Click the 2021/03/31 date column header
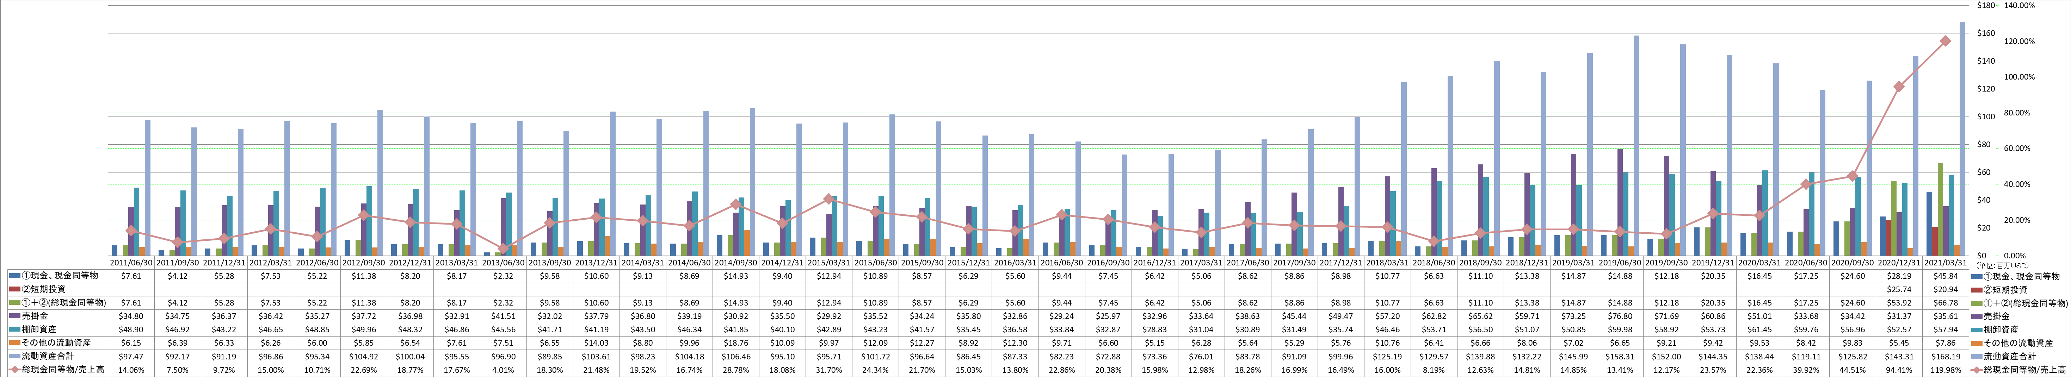 click(1946, 263)
